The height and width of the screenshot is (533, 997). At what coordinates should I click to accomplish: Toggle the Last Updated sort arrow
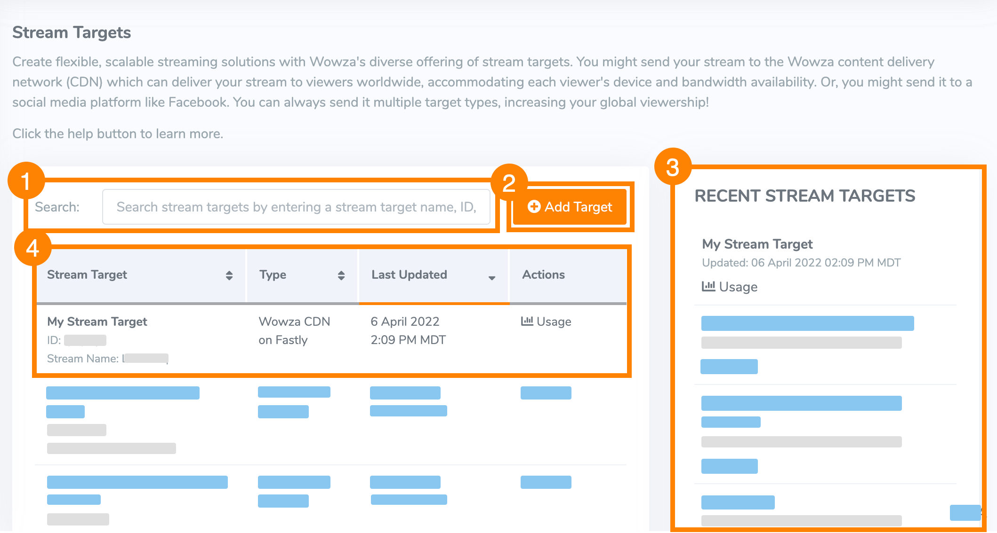tap(492, 278)
